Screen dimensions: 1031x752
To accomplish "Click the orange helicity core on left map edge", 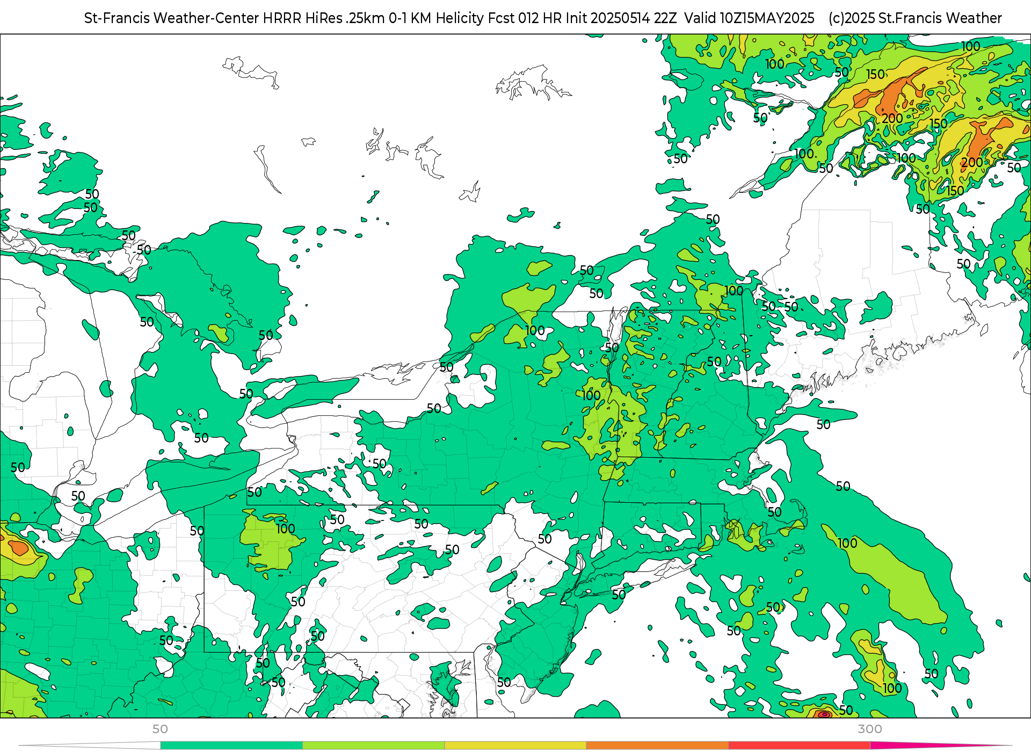I will coord(18,547).
